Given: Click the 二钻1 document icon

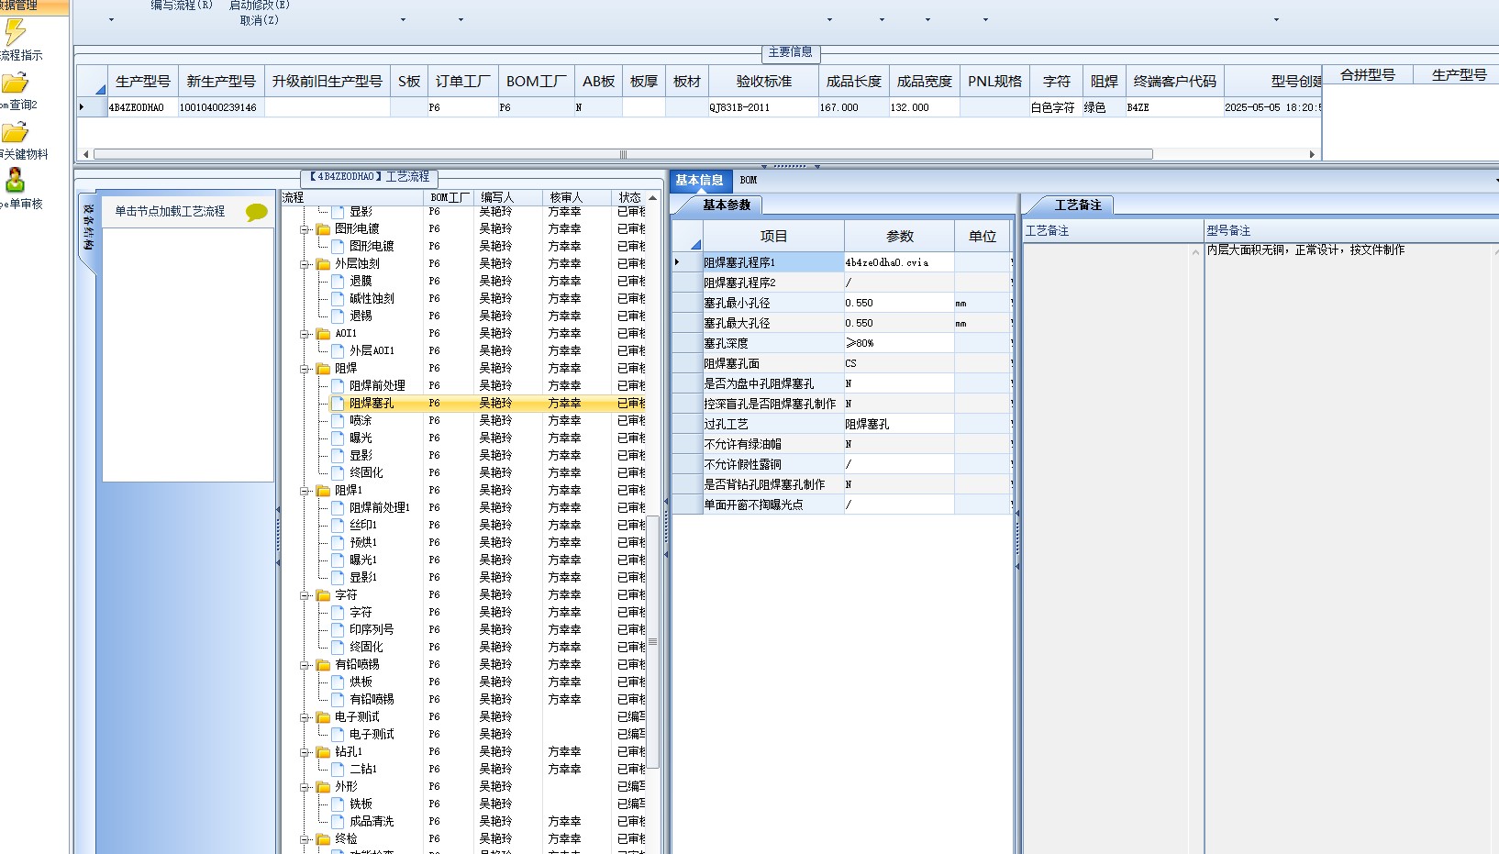Looking at the screenshot, I should tap(338, 770).
